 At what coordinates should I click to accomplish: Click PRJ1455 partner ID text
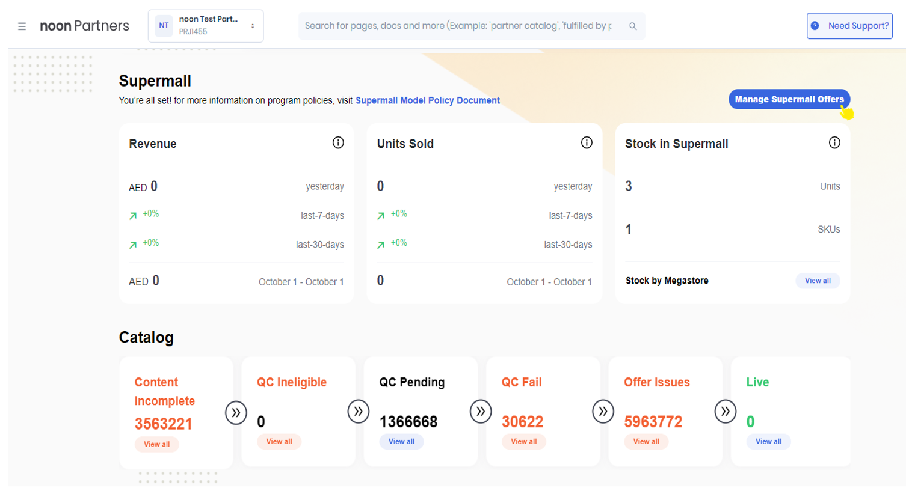pos(193,32)
